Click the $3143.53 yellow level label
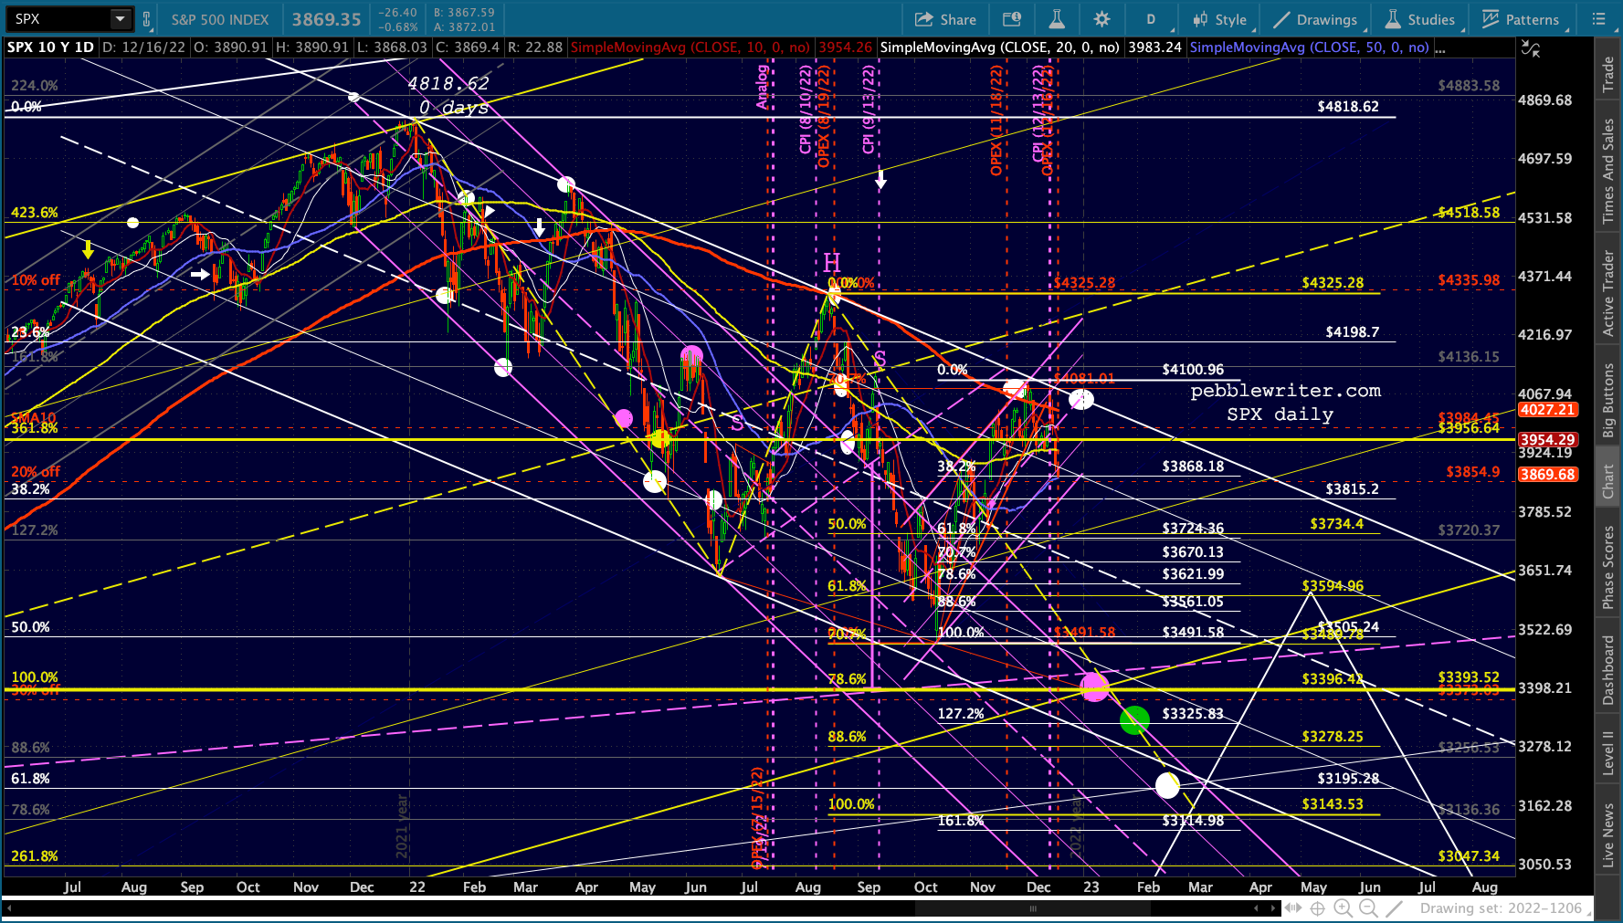Screen dimensions: 1623x923 (1332, 804)
